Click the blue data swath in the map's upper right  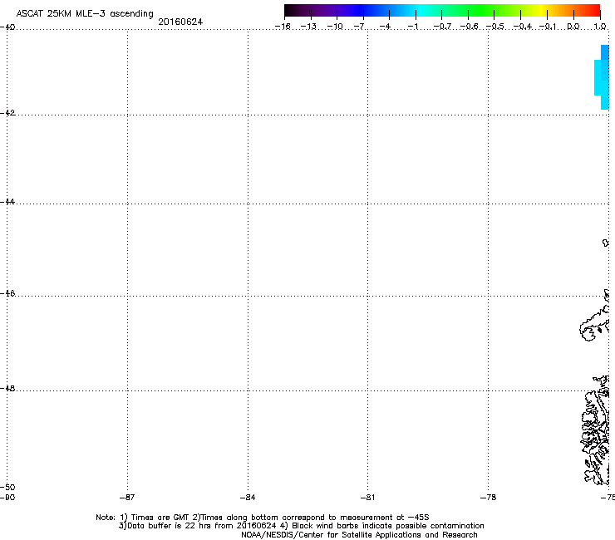(602, 77)
